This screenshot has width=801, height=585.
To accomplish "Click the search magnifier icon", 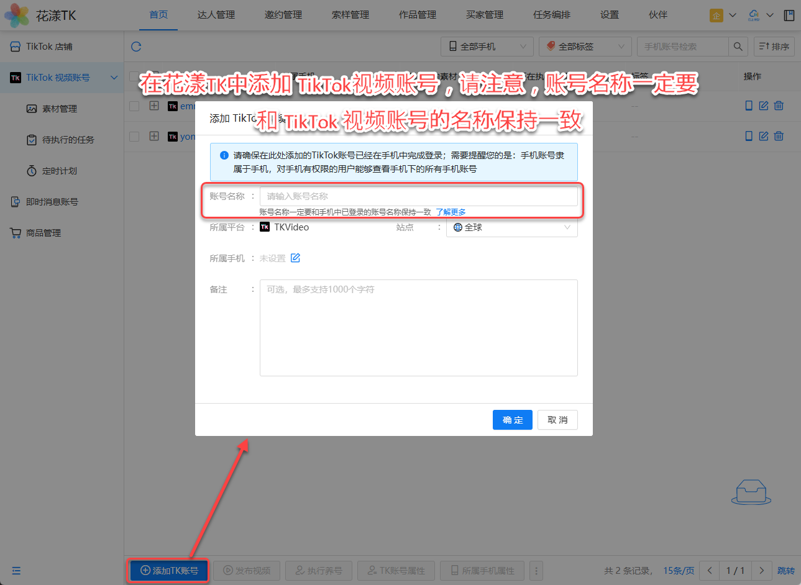I will [738, 47].
